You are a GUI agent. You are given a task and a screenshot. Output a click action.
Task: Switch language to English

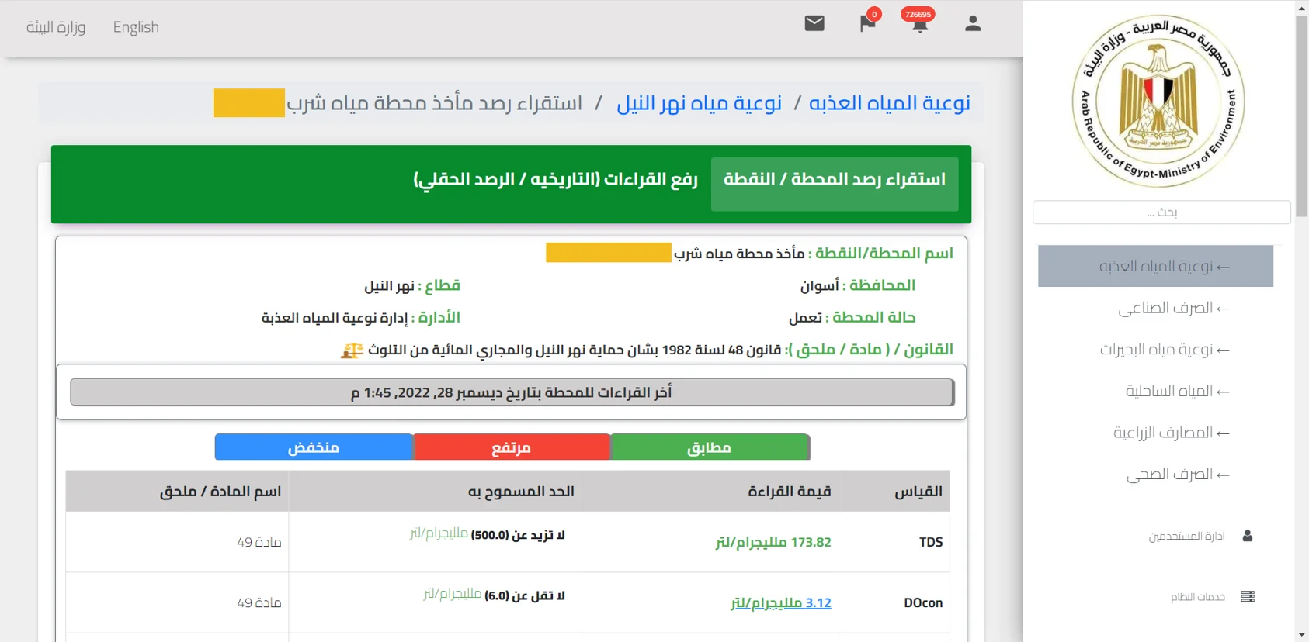[x=136, y=27]
